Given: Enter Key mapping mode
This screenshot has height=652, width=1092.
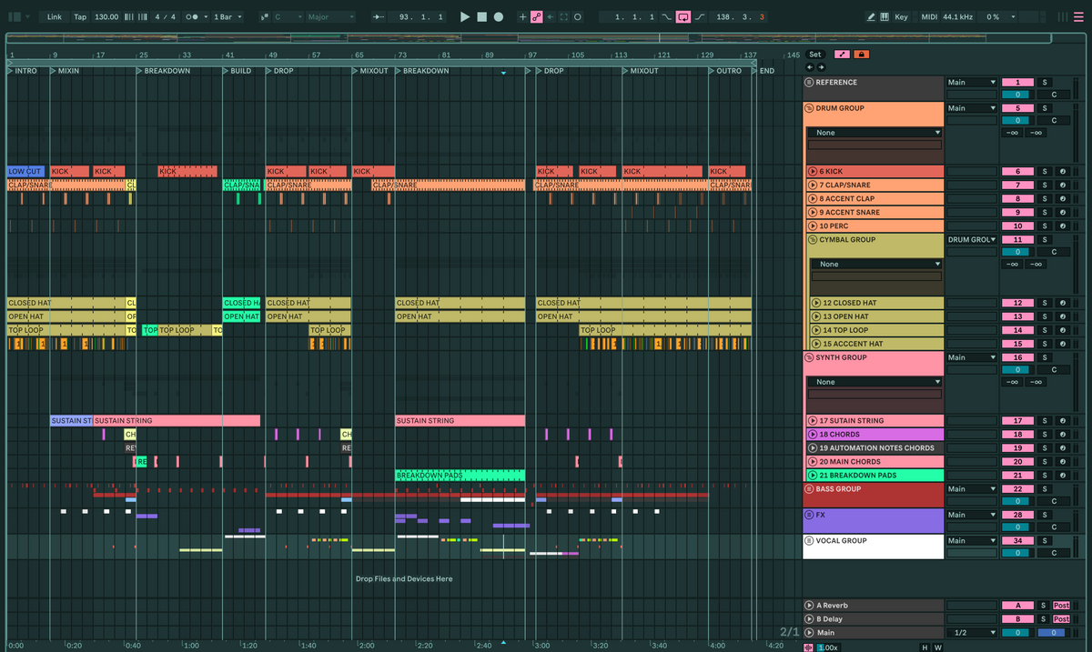Looking at the screenshot, I should click(901, 16).
